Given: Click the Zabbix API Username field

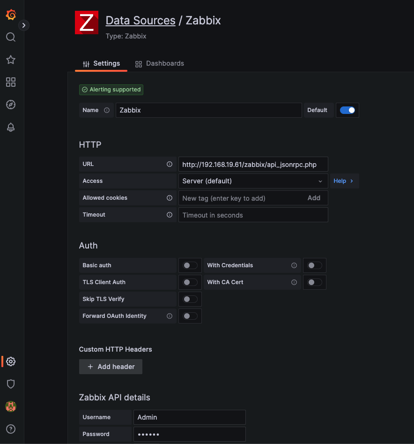Looking at the screenshot, I should (190, 417).
